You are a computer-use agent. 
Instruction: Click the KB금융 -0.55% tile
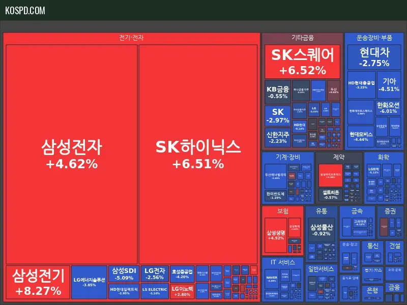278,92
